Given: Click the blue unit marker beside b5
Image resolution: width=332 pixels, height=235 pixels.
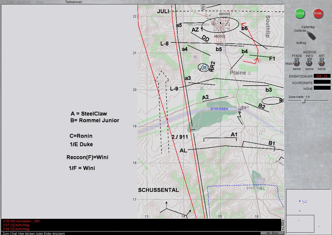Looking at the screenshot, I should point(224,50).
